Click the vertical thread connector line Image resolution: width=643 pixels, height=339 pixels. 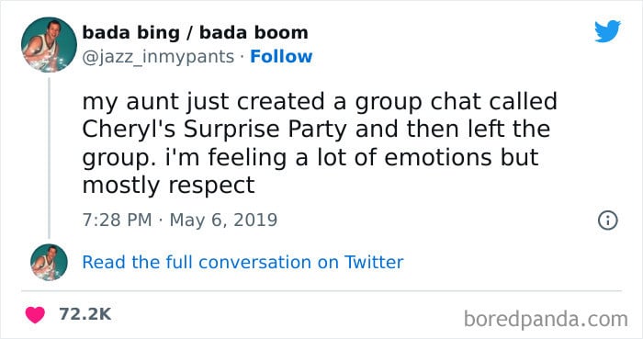tap(50, 158)
